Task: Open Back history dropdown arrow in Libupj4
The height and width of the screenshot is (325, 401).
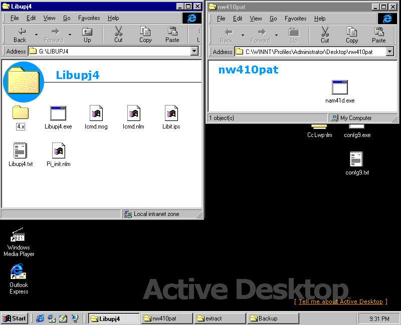Action: (36, 34)
